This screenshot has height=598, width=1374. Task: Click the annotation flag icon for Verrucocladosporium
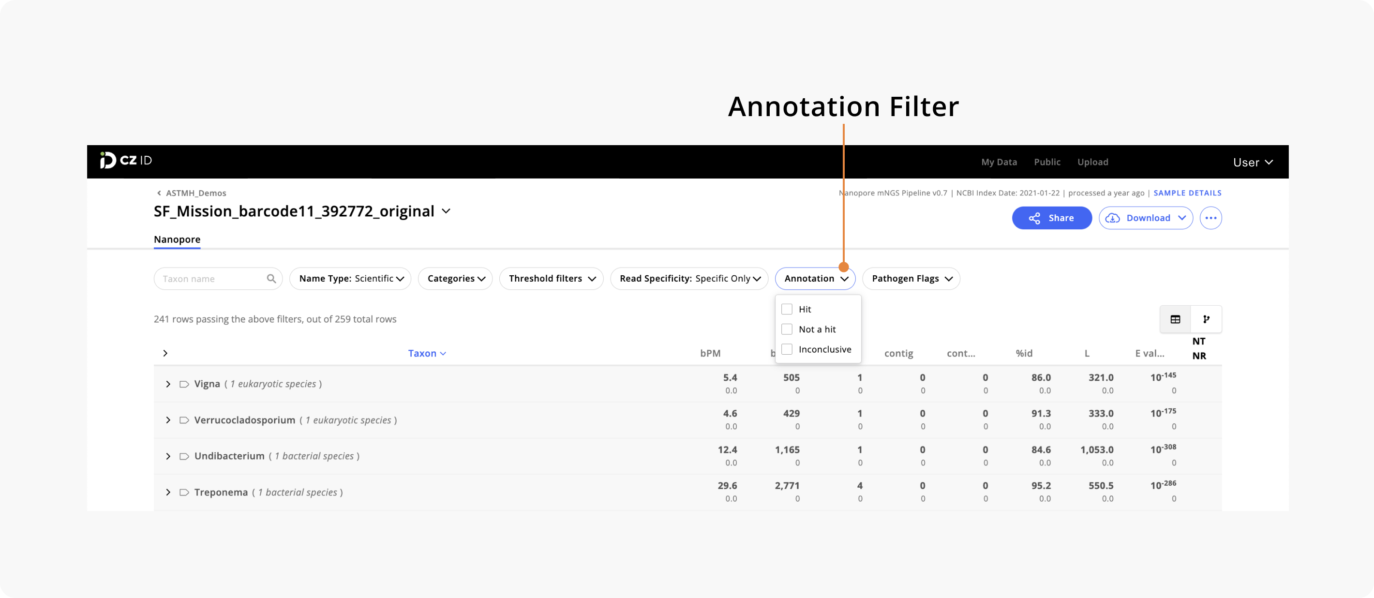[x=184, y=420]
